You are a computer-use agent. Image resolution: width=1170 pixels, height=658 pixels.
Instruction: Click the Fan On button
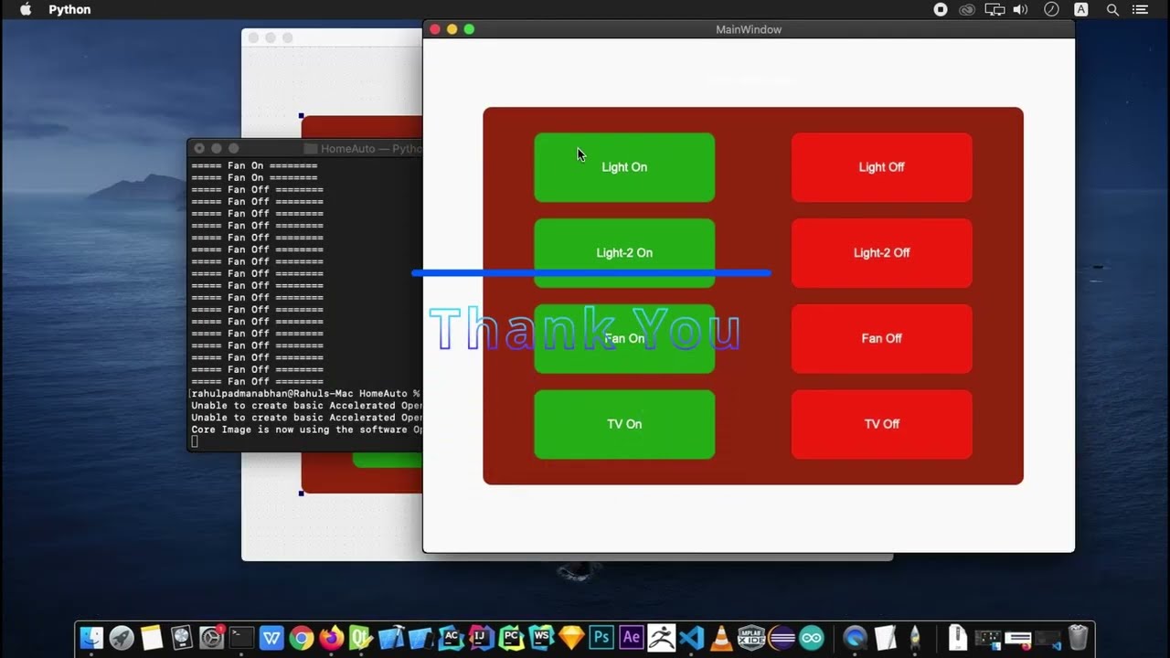click(624, 338)
